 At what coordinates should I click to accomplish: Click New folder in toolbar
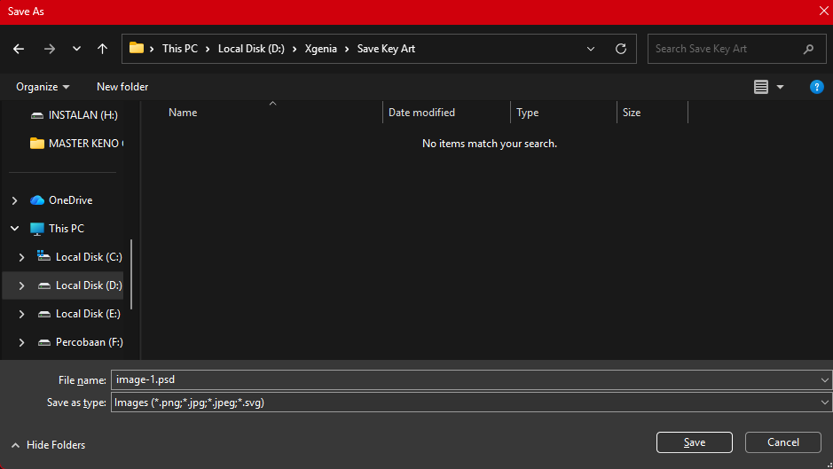pyautogui.click(x=122, y=87)
